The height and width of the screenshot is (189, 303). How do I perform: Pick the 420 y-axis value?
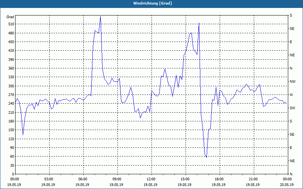tap(11, 51)
